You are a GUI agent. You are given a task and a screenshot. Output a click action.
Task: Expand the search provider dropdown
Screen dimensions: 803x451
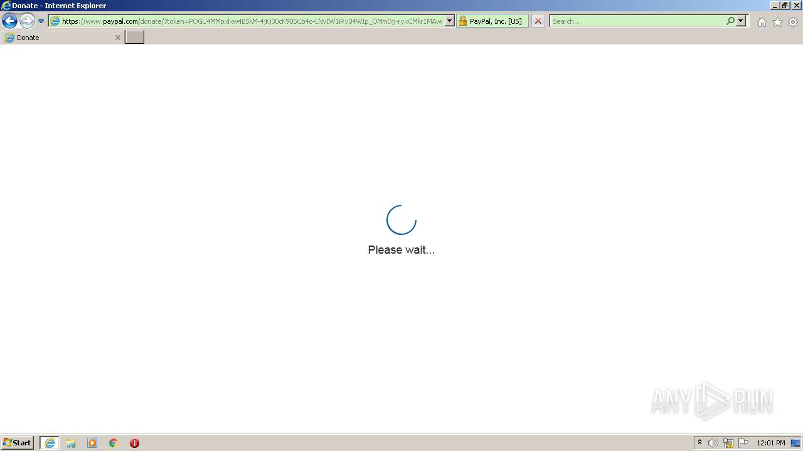(741, 21)
